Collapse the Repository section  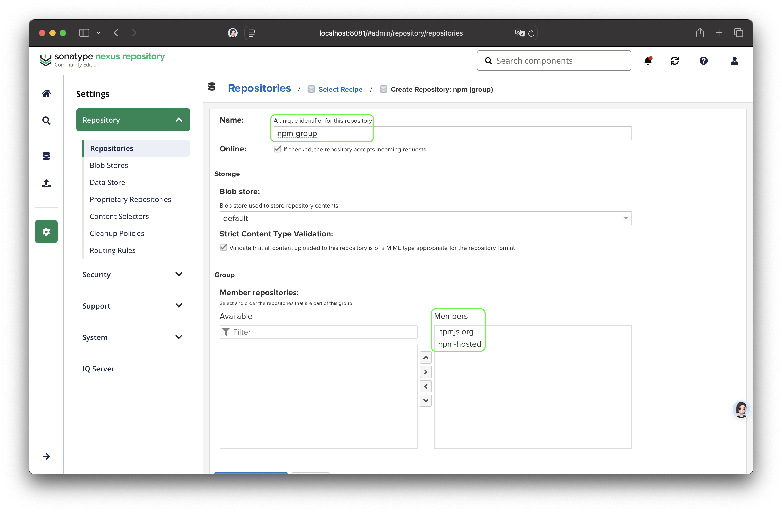click(x=133, y=120)
